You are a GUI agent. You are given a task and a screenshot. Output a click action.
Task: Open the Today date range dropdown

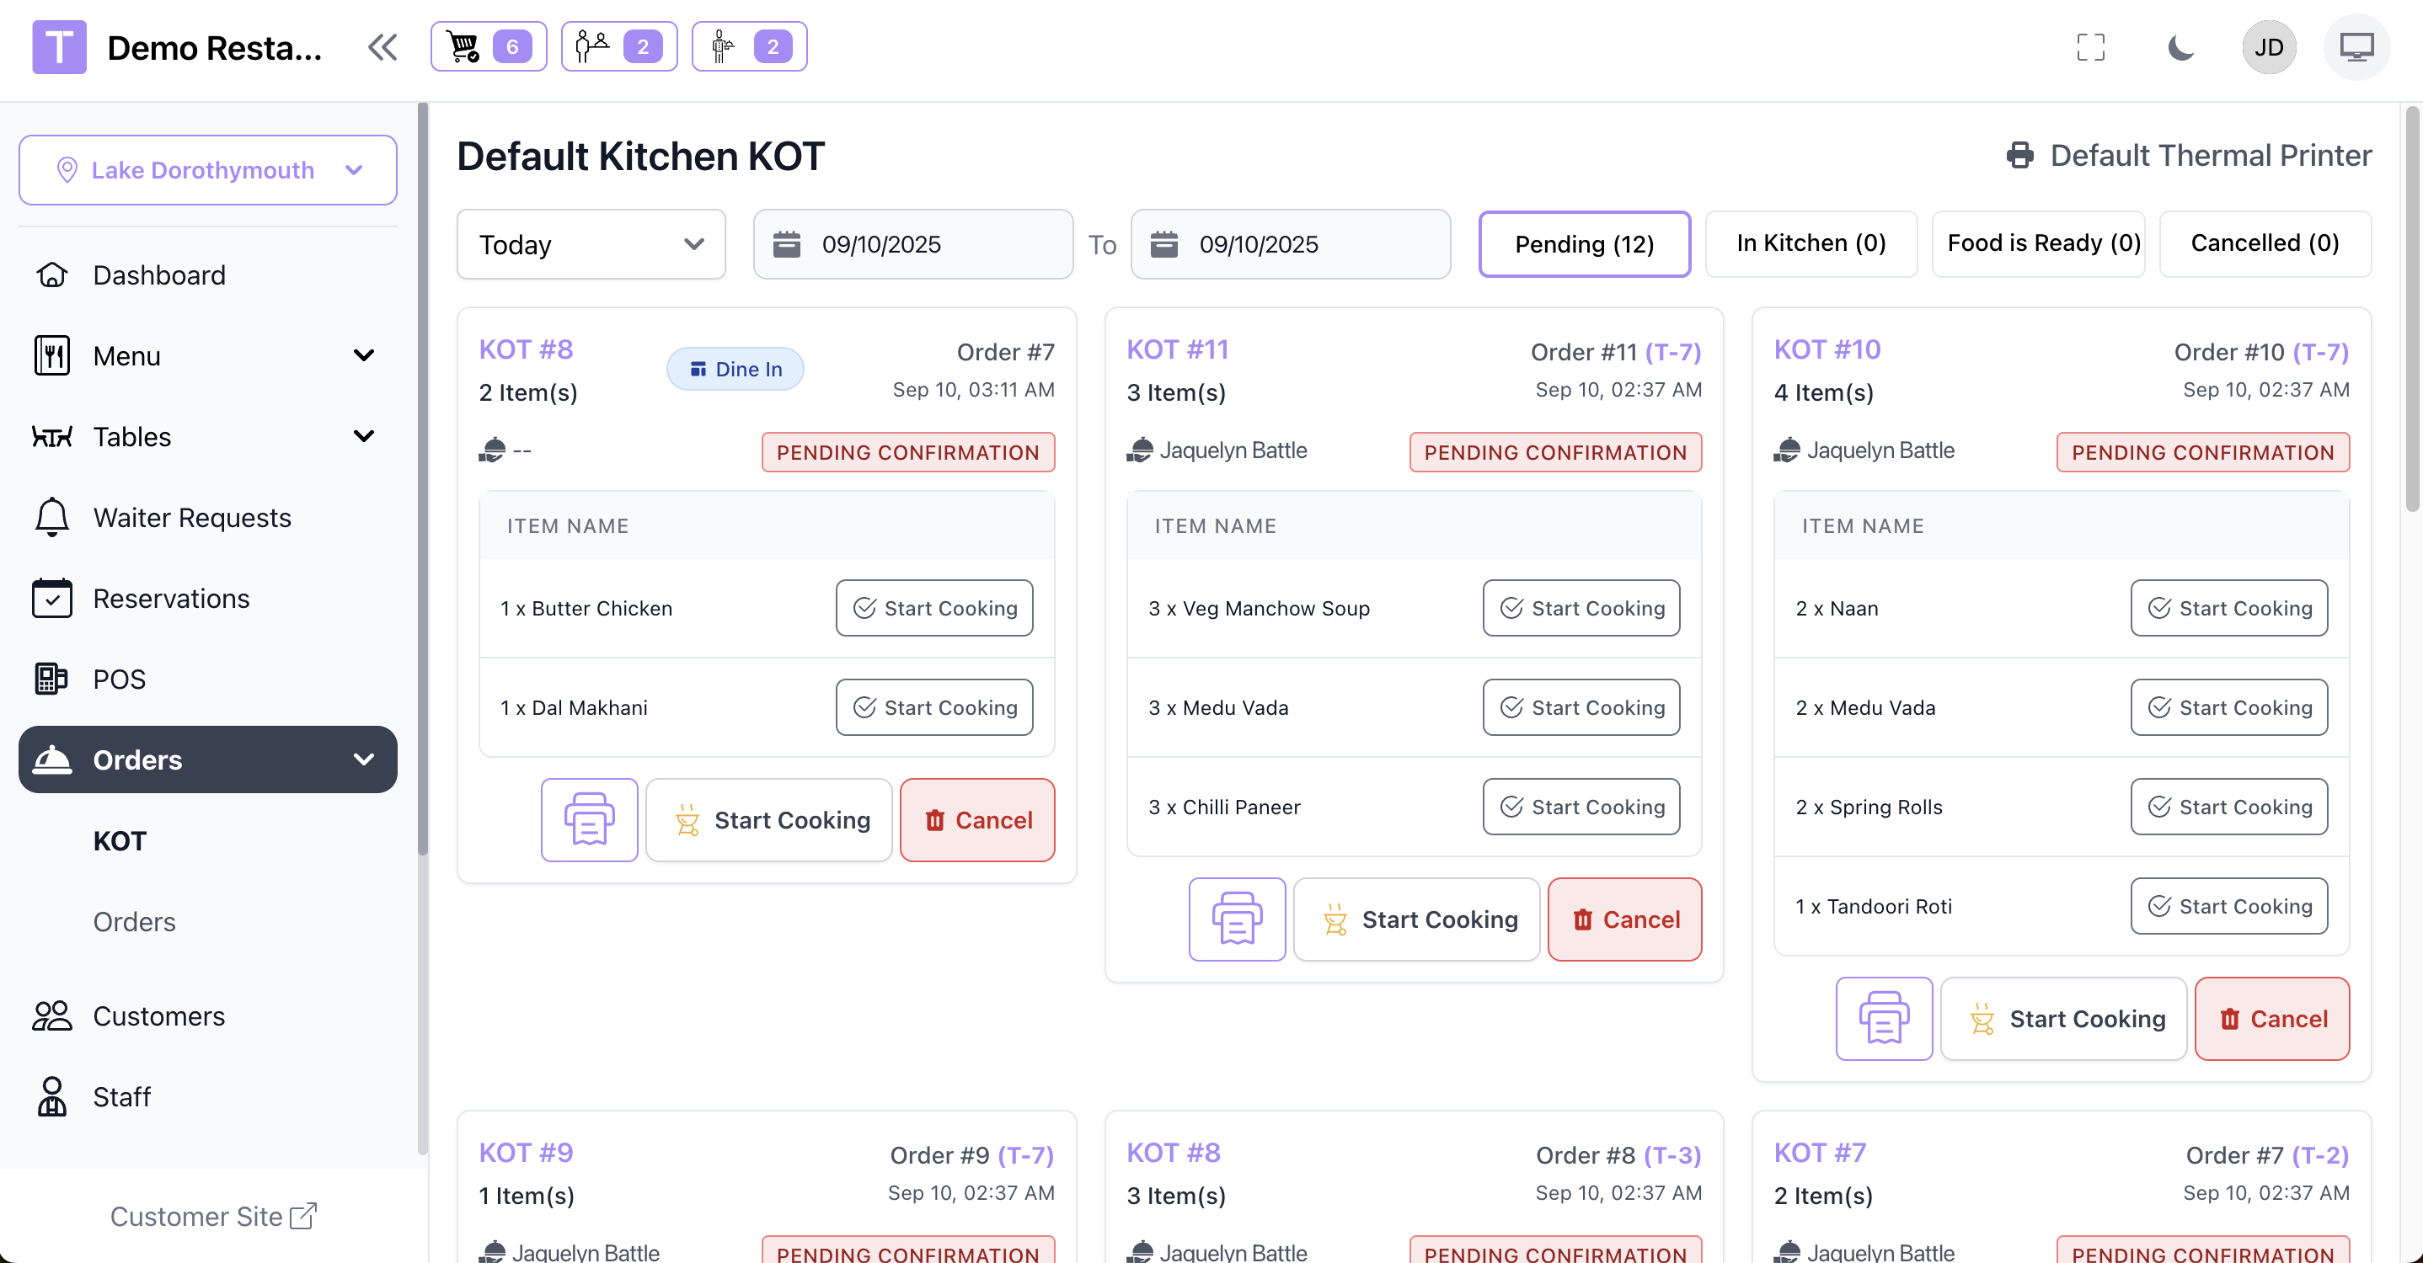pyautogui.click(x=591, y=244)
